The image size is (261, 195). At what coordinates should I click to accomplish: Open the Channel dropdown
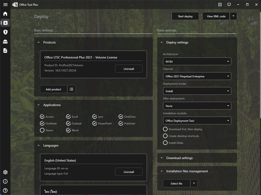[x=197, y=76]
